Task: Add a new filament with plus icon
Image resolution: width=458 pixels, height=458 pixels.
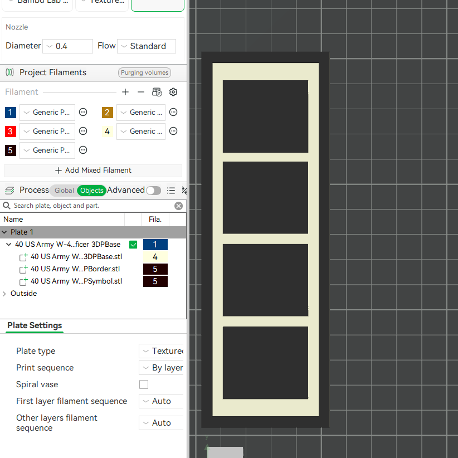Action: point(125,92)
